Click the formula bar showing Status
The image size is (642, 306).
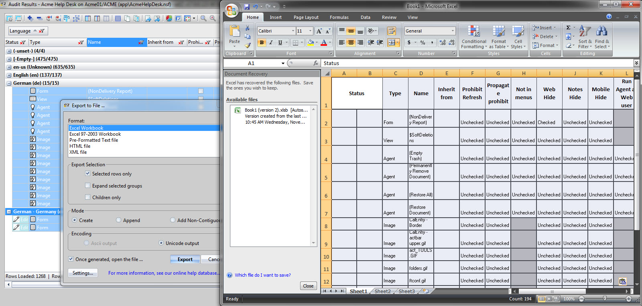pos(477,63)
